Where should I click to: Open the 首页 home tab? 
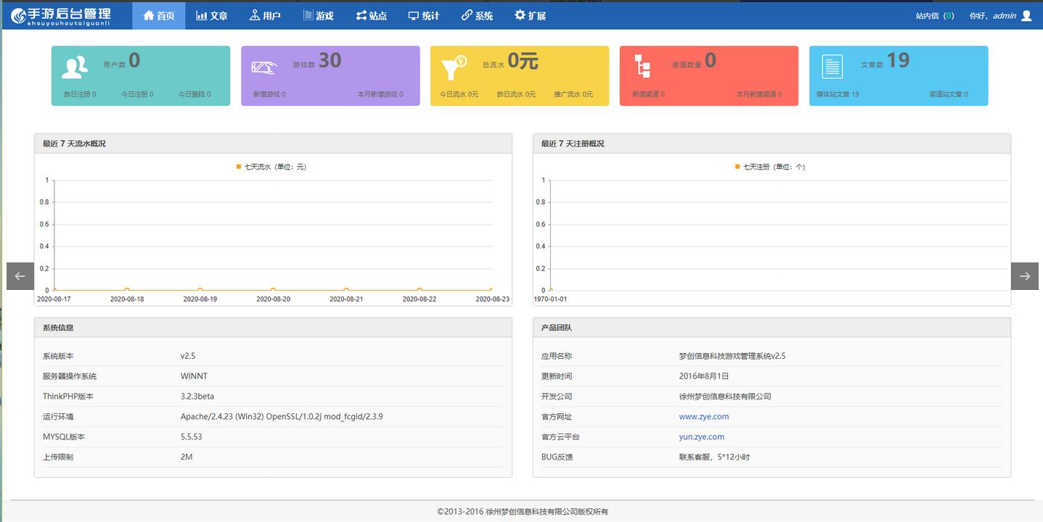tap(159, 15)
